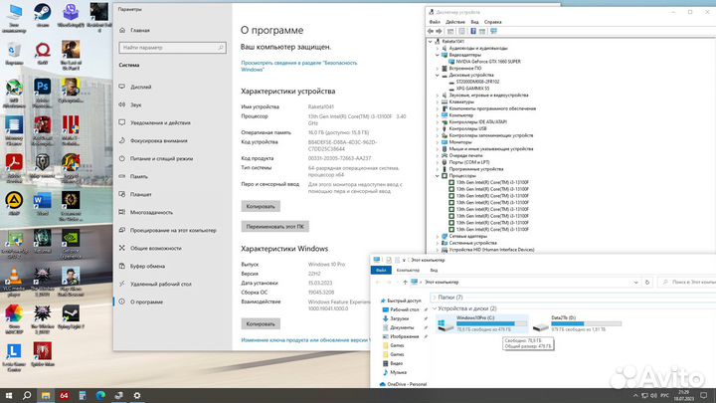Click the scan hardware monitor icon in Device Manager

coord(493,31)
